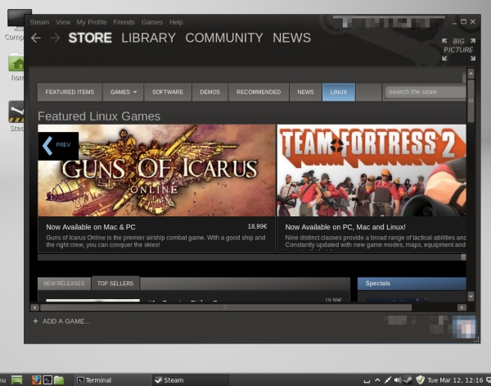Viewport: 491px width, 386px height.
Task: Open the Games menu
Action: (x=152, y=22)
